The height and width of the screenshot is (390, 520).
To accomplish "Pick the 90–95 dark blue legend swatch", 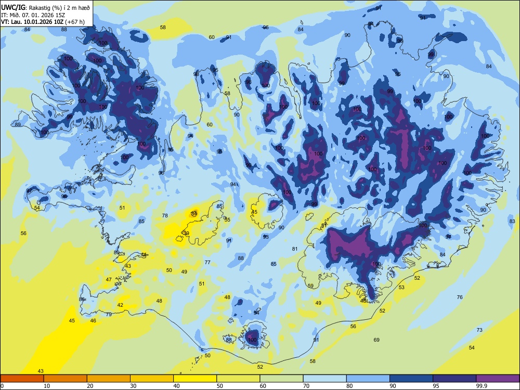I will pyautogui.click(x=411, y=379).
